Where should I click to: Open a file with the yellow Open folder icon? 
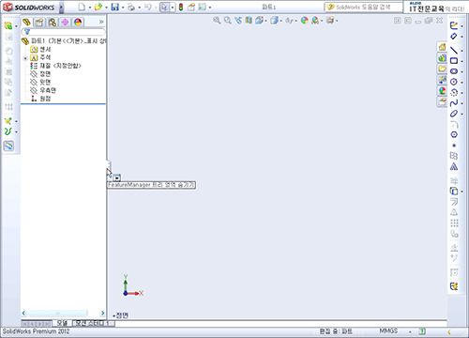click(98, 7)
